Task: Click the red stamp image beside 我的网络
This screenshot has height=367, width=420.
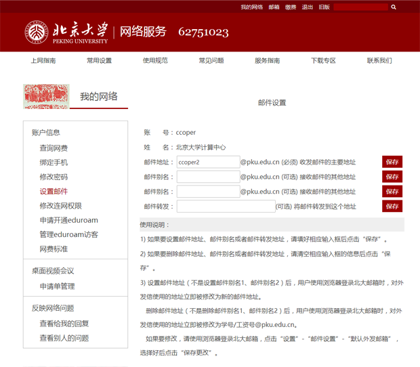Action: [x=46, y=97]
